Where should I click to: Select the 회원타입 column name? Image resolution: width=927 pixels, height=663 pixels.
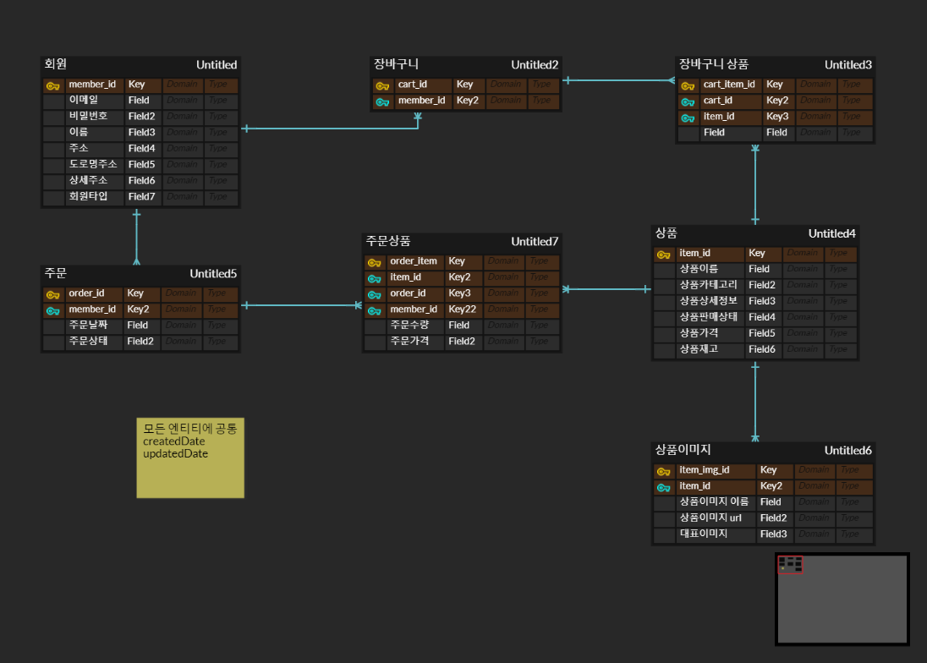(88, 195)
